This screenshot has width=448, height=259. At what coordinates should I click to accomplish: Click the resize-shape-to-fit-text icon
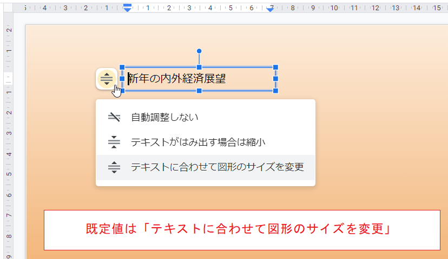tap(114, 167)
